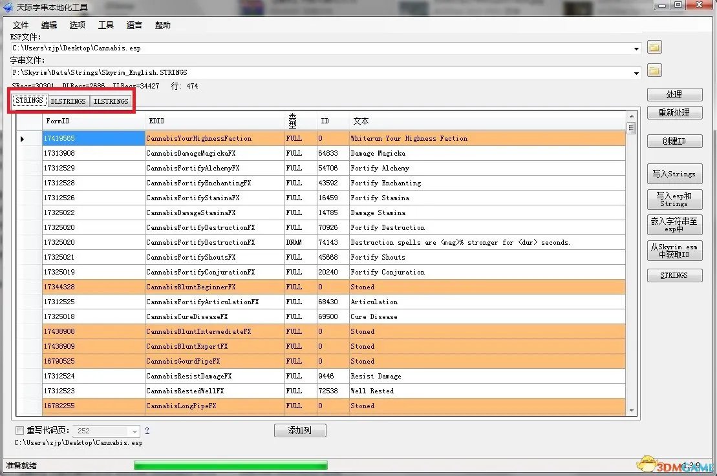Click the table's vertical scrollbar

(x=631, y=258)
